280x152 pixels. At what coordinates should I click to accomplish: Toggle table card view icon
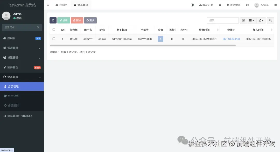243,20
